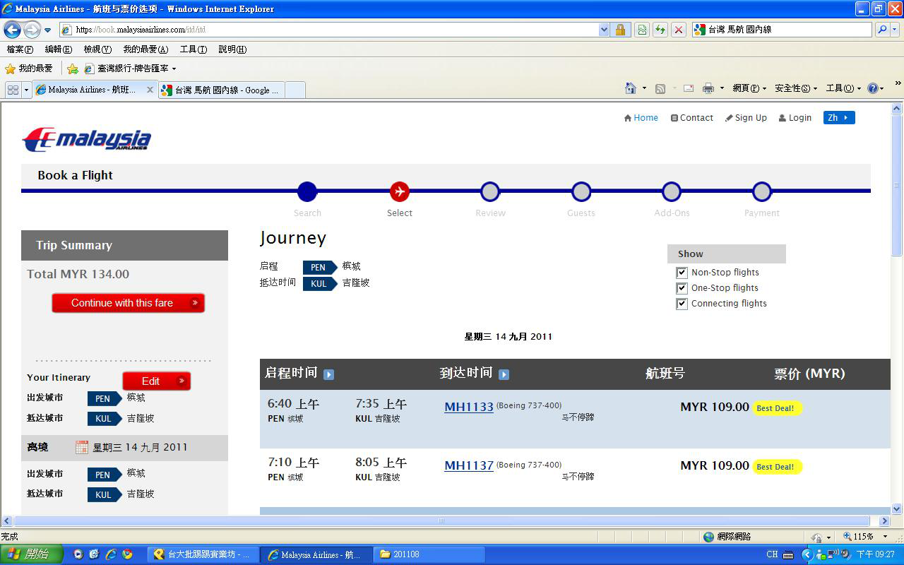This screenshot has height=565, width=904.
Task: Click Login link
Action: tap(795, 118)
